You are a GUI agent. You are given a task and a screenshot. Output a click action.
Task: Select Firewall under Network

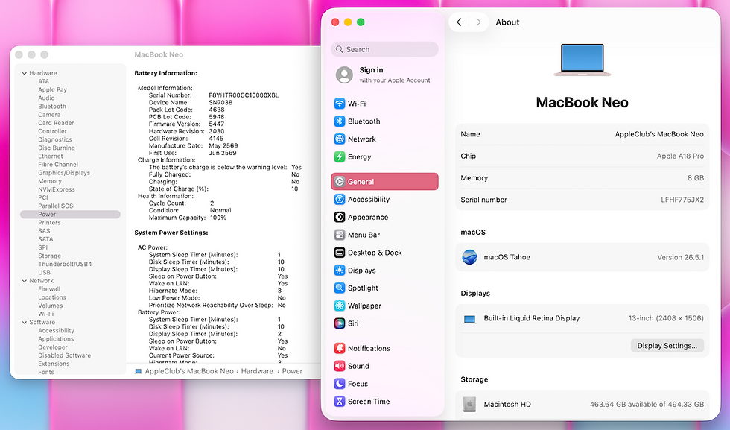tap(49, 289)
